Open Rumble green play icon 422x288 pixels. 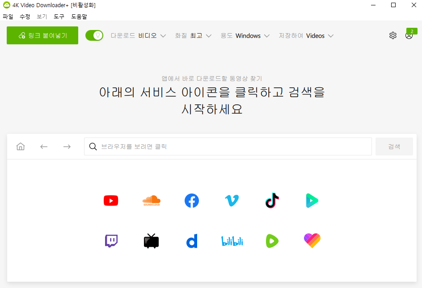pos(272,241)
